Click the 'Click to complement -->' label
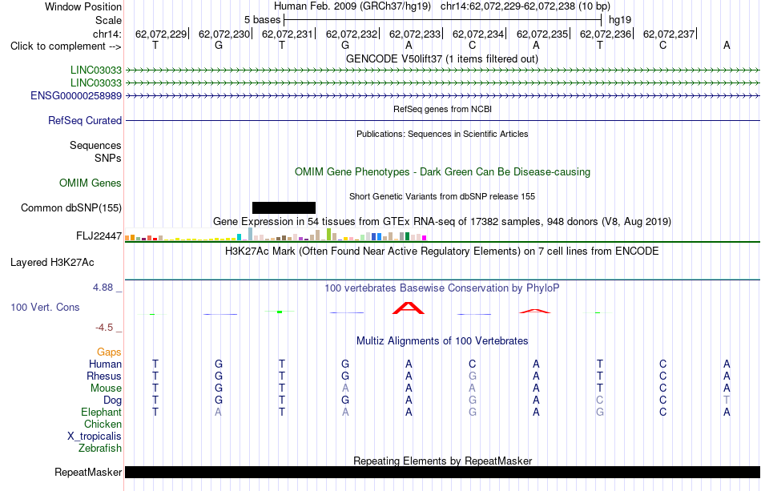Viewport: 761px width, 491px height. click(x=66, y=46)
